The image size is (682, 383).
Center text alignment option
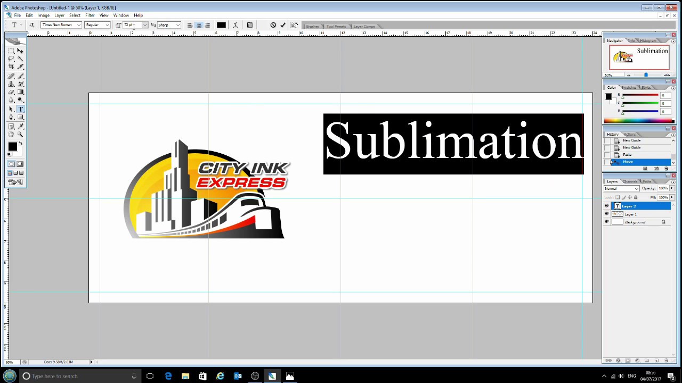pos(199,25)
